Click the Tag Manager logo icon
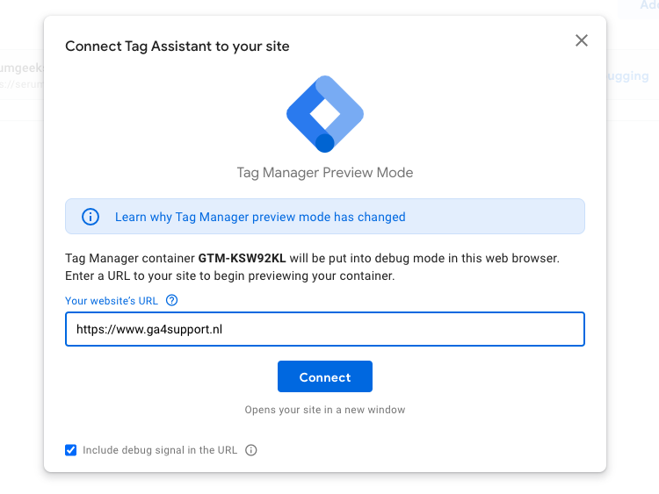The height and width of the screenshot is (494, 659). 325,114
